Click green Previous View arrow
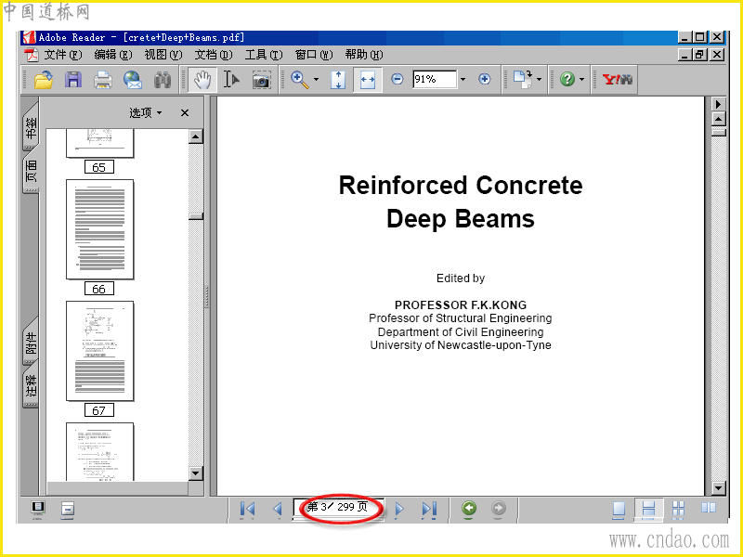743x557 pixels. pos(469,509)
